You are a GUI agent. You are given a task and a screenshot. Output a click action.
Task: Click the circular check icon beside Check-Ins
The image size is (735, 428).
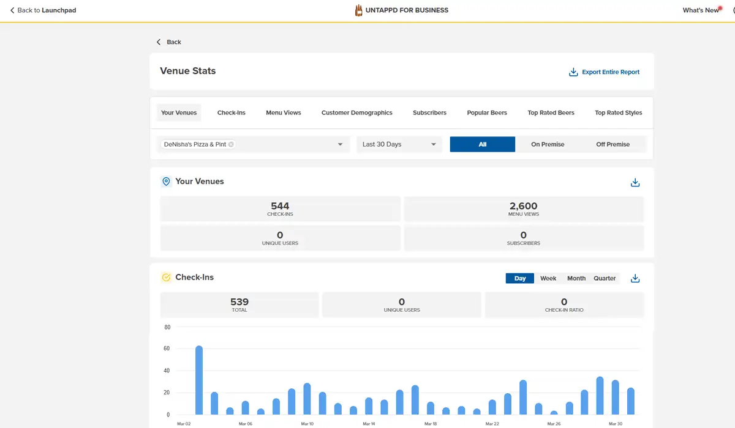click(x=165, y=277)
